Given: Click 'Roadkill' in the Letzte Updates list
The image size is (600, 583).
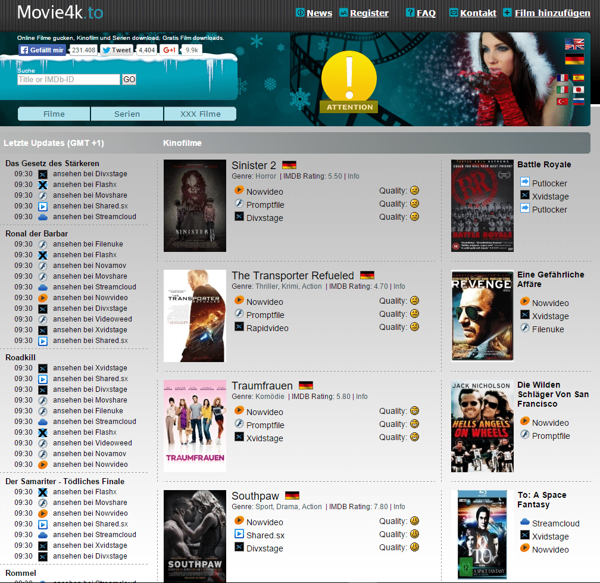Looking at the screenshot, I should pos(20,357).
